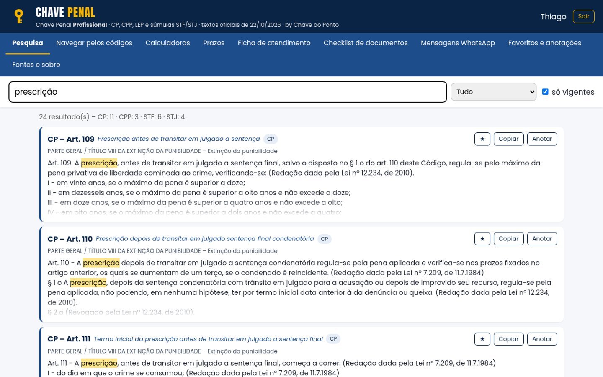The height and width of the screenshot is (377, 603).
Task: Click the golden key logo icon
Action: click(x=19, y=16)
